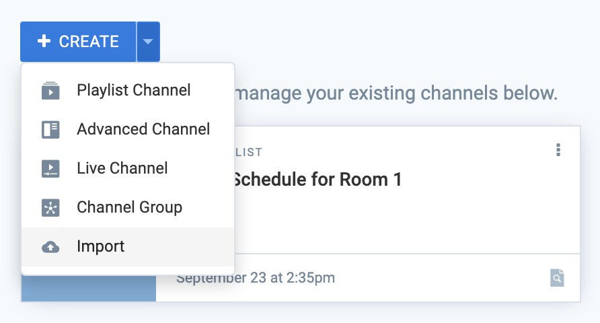
Task: Click the Live Channel icon
Action: [x=50, y=169]
